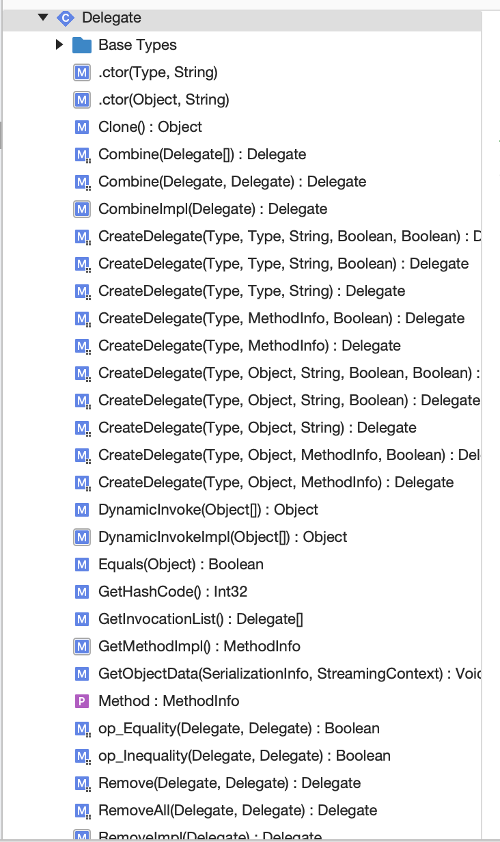Screen dimensions: 500x842
Task: Expand the Base Types folder
Action: click(60, 45)
